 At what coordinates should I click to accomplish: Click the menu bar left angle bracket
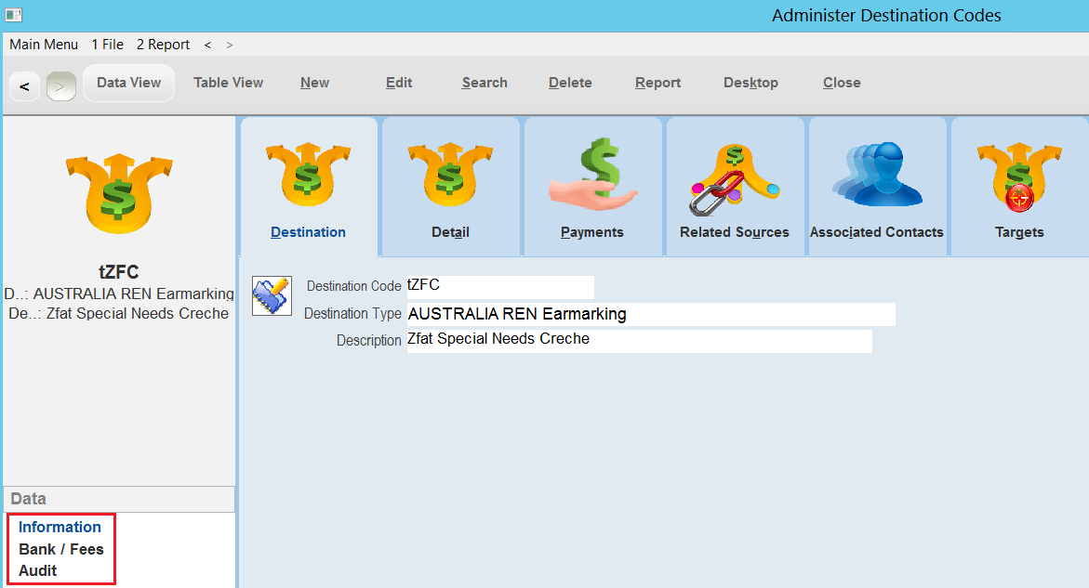click(x=207, y=46)
